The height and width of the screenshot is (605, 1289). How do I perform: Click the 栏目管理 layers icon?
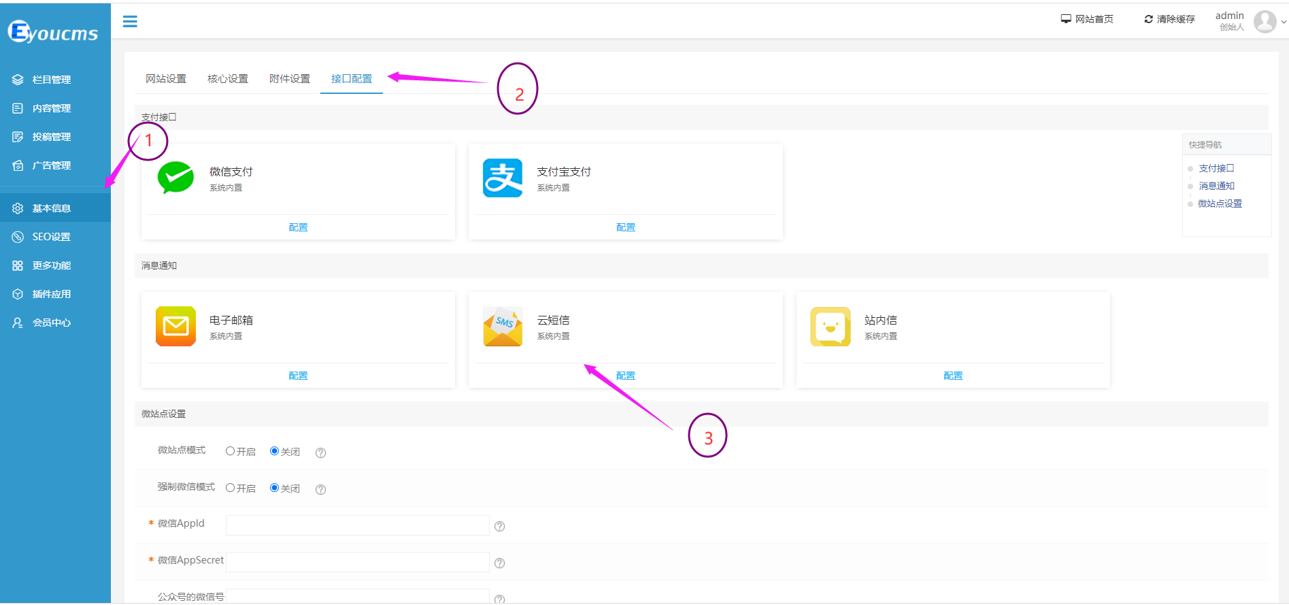click(18, 80)
